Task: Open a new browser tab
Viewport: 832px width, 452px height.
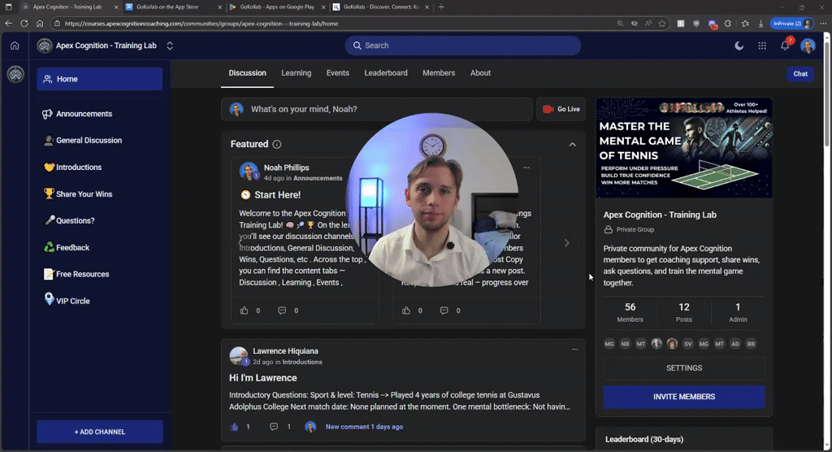Action: coord(441,7)
